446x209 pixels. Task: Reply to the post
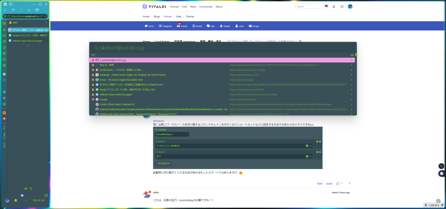[x=320, y=183]
